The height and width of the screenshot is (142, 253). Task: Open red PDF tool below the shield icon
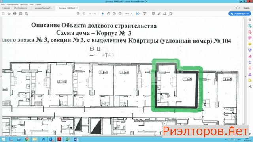[x=250, y=68]
